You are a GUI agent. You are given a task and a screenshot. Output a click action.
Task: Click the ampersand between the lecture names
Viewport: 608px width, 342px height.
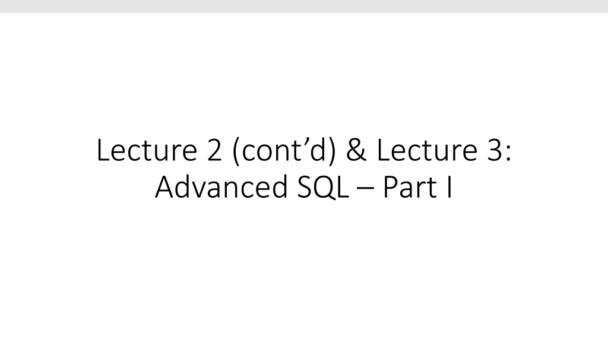pyautogui.click(x=356, y=150)
